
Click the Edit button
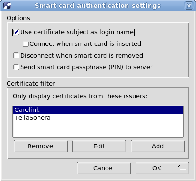99,146
